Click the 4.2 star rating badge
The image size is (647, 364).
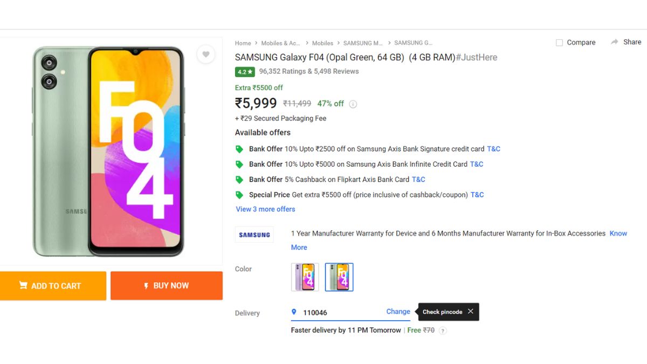[245, 72]
